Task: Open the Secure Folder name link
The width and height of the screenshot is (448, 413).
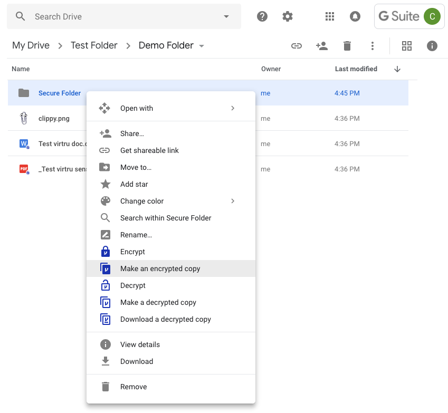Action: click(x=60, y=93)
